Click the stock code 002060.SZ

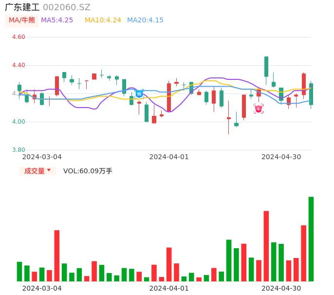(67, 7)
